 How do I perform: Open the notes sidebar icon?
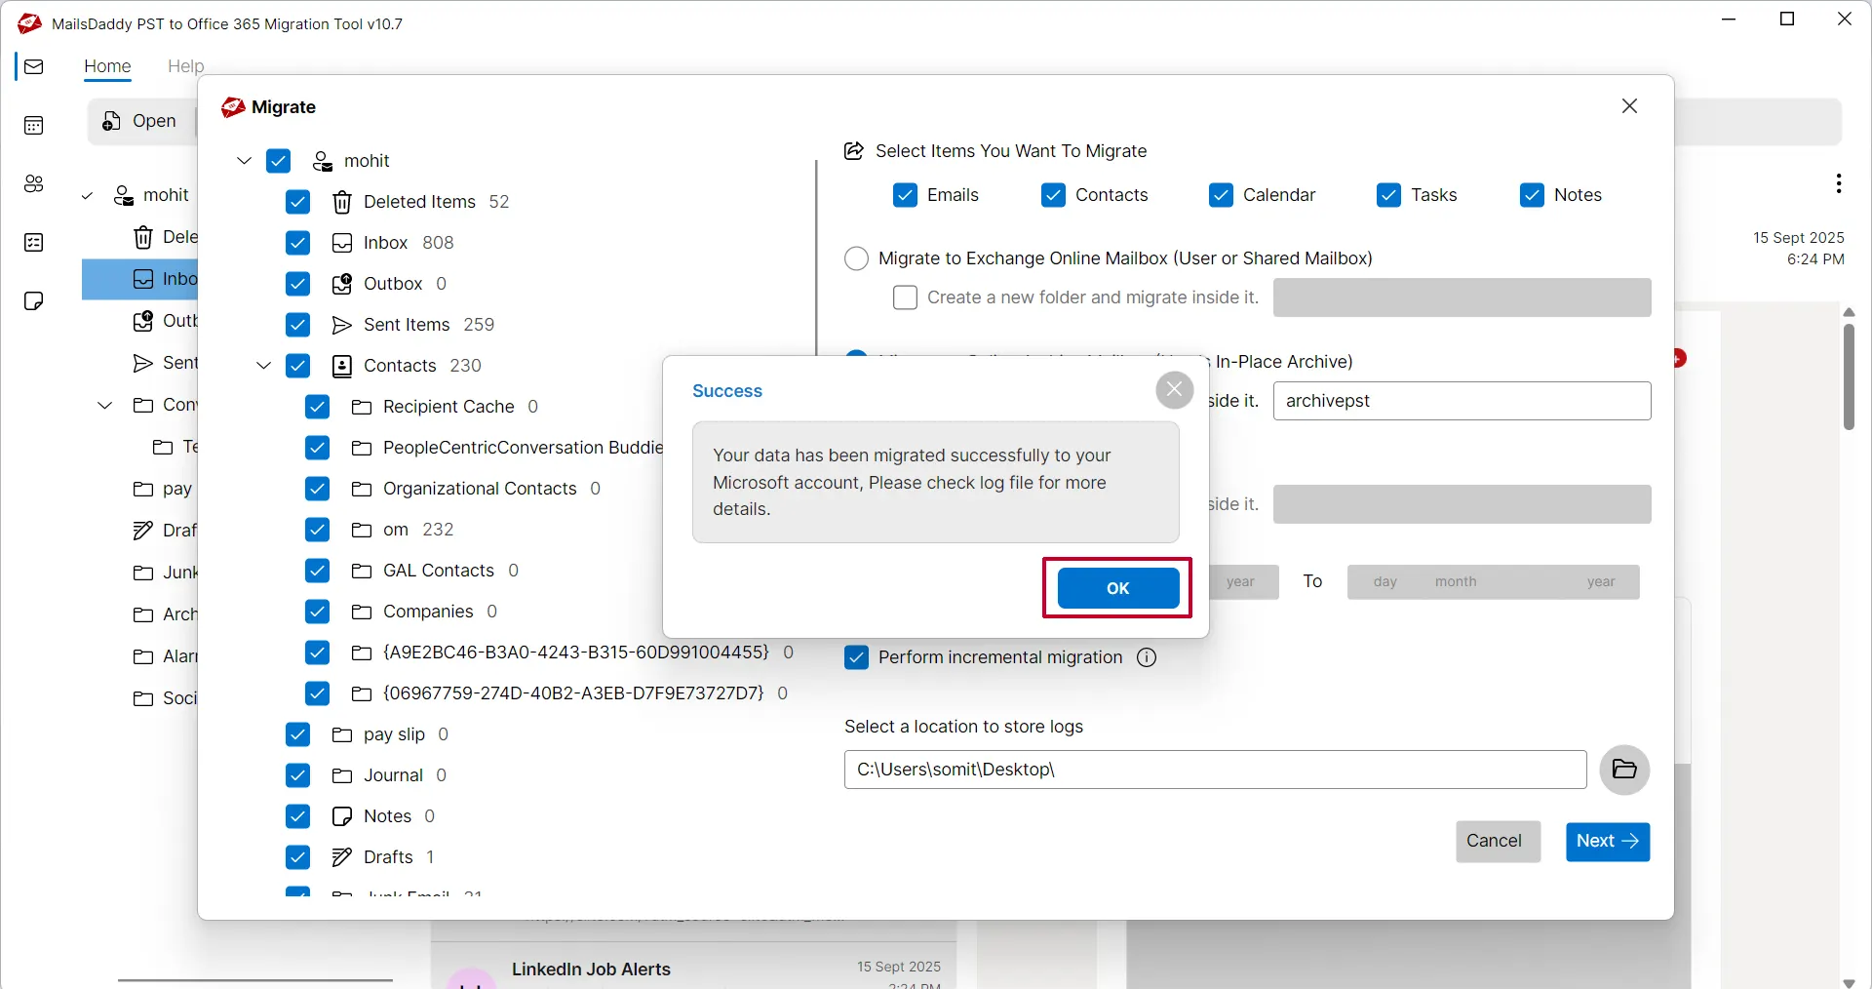[34, 300]
